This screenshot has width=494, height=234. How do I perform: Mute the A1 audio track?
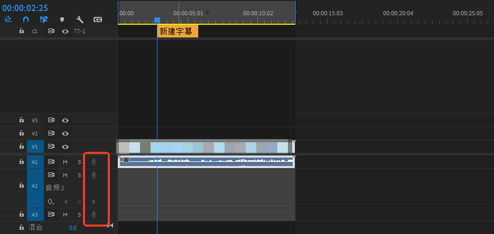66,162
